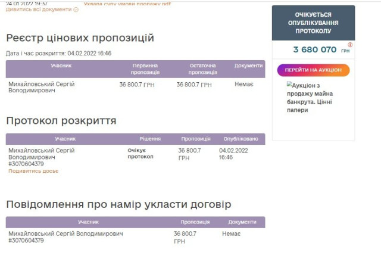The image size is (381, 255).
Task: Expand the 'Дивитись всі документи' chevron icon
Action: point(76,10)
